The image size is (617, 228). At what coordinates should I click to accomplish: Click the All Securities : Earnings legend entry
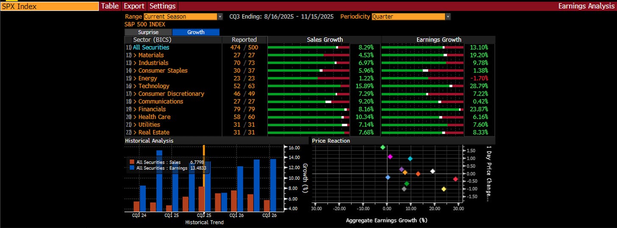pos(168,168)
